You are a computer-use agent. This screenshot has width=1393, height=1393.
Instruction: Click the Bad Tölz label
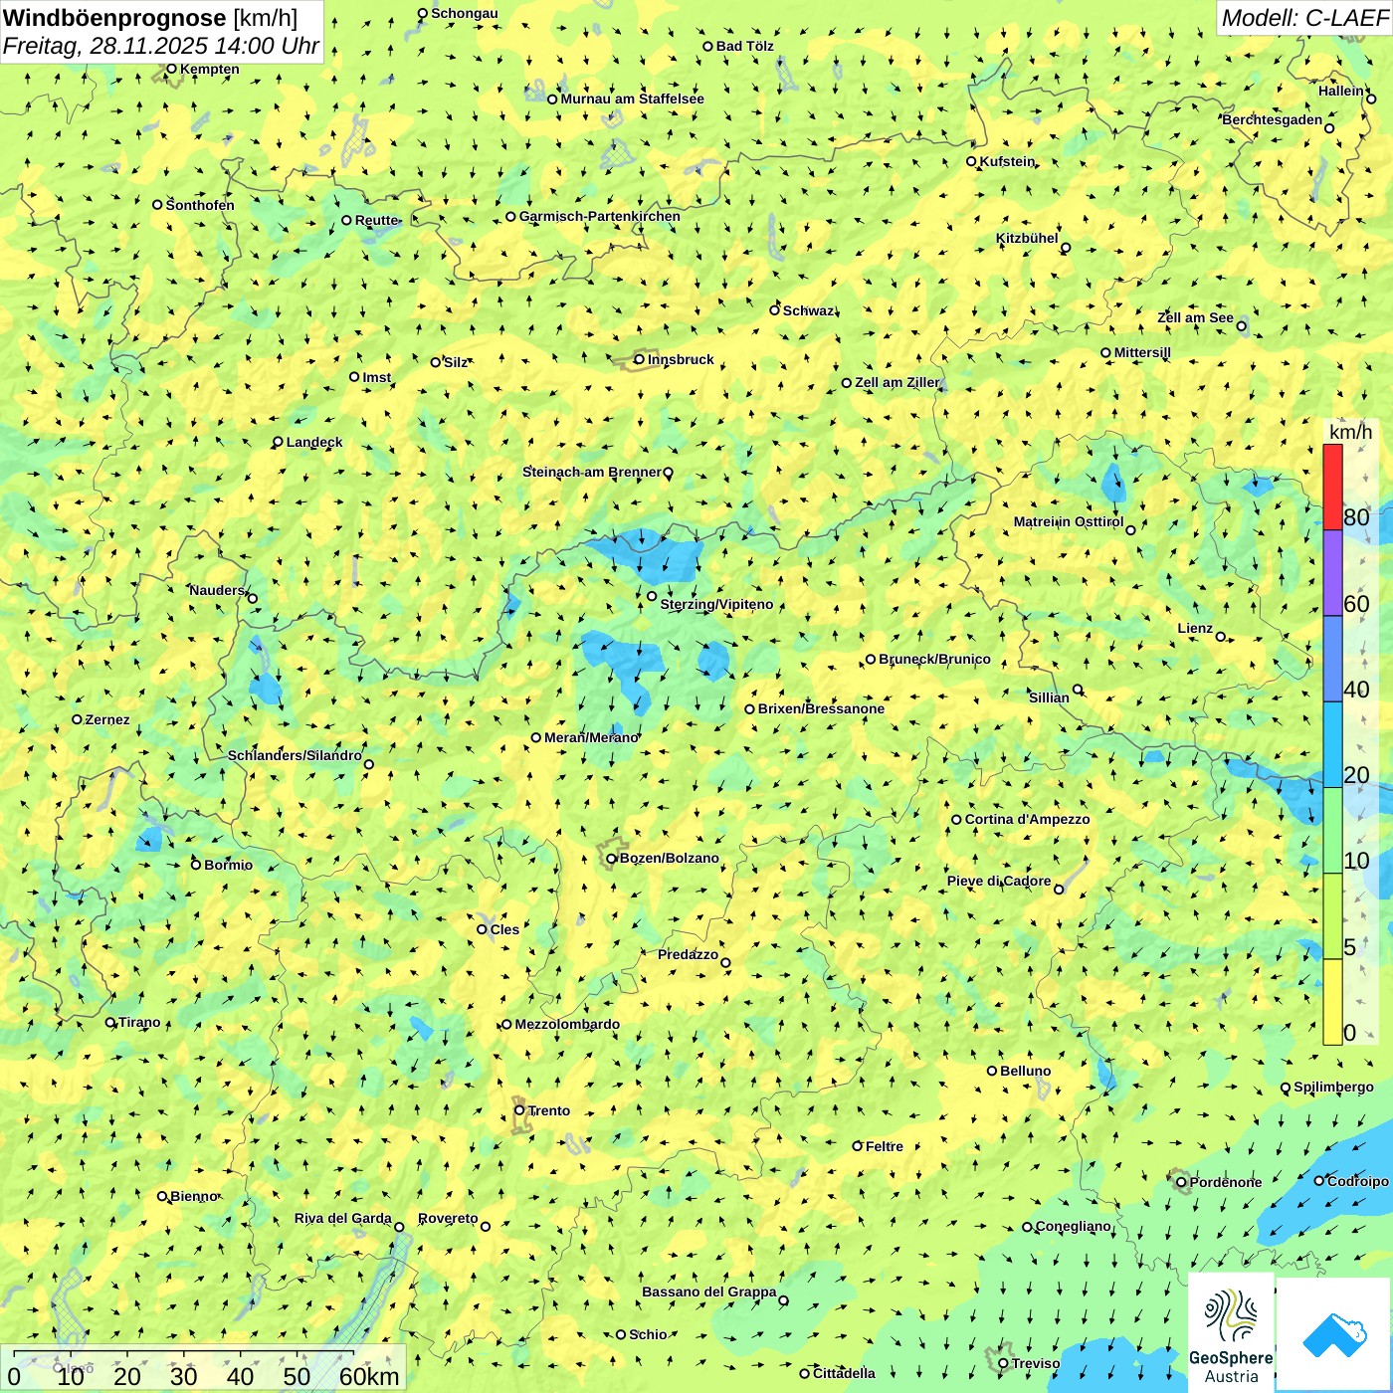coord(745,46)
